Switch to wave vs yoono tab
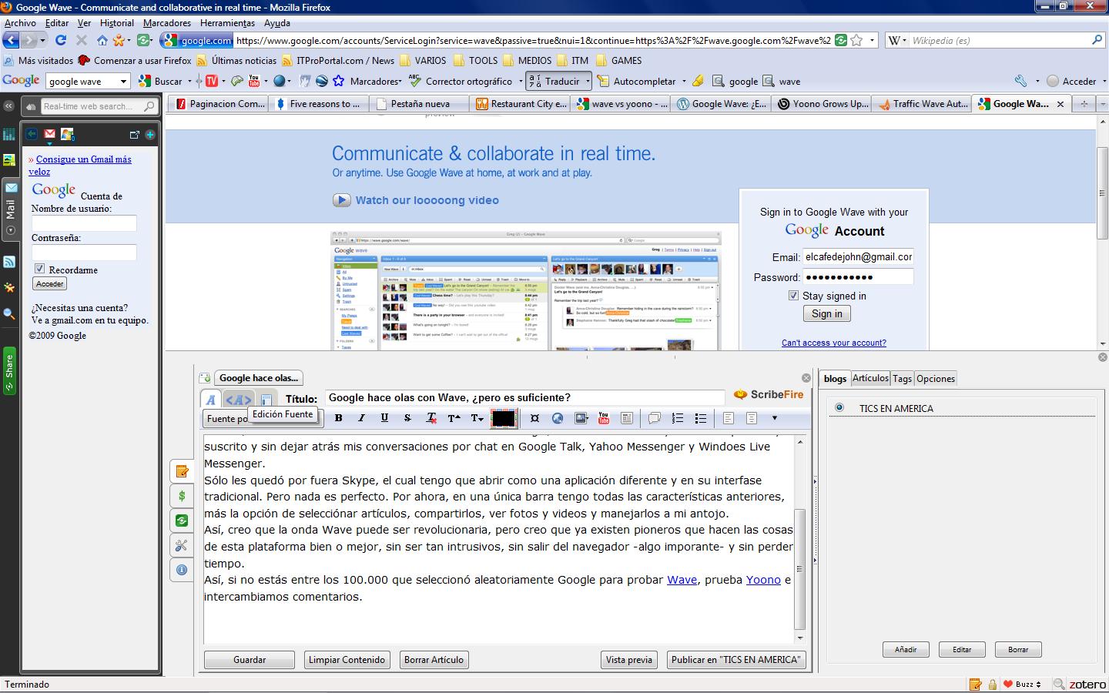Screen dimensions: 1109x693 click(622, 104)
